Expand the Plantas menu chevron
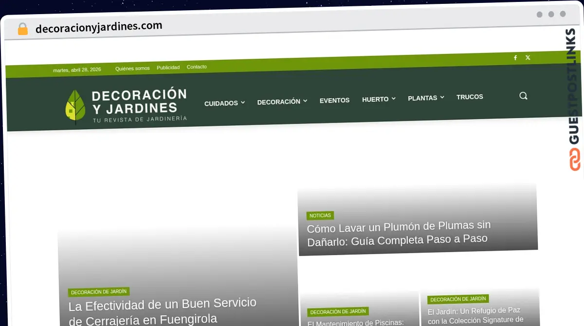This screenshot has width=584, height=326. [442, 97]
